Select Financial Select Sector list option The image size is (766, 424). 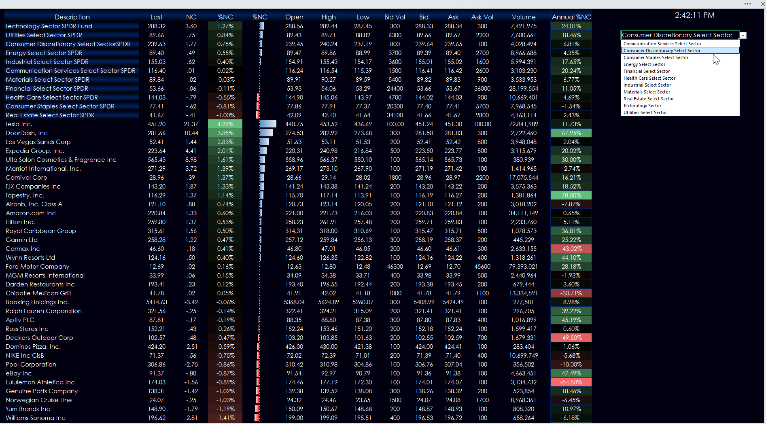click(x=646, y=71)
